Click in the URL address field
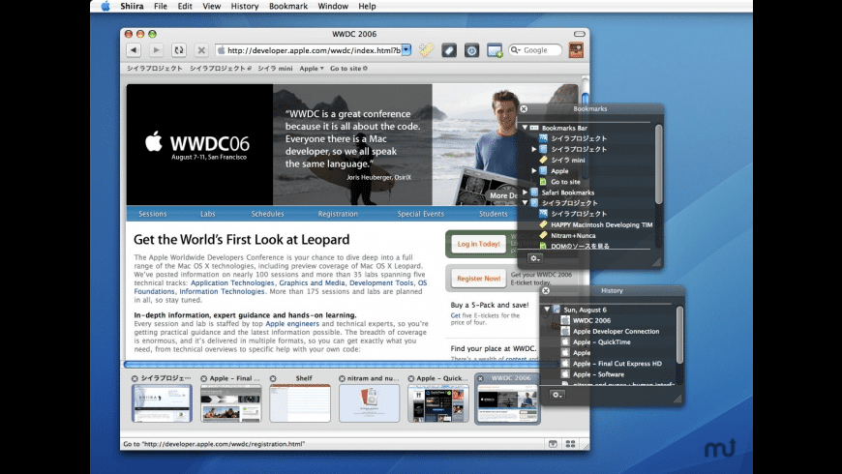The image size is (842, 474). pos(314,50)
